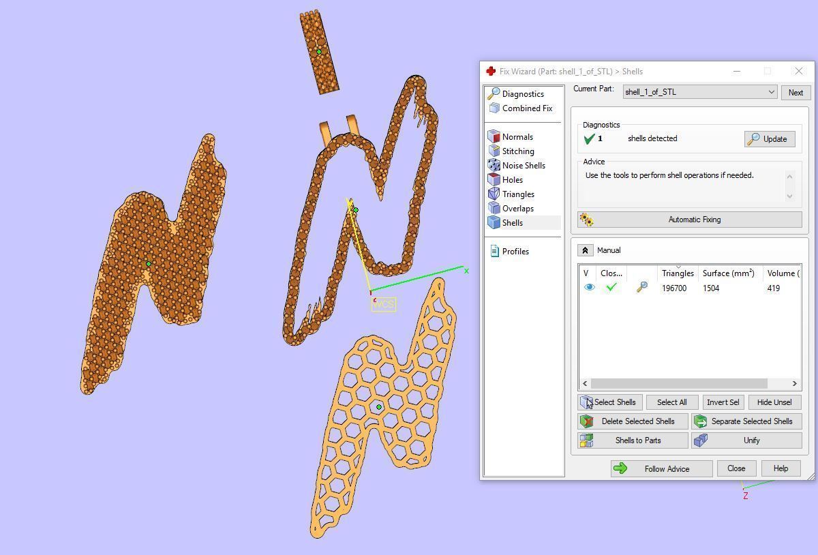The height and width of the screenshot is (555, 818).
Task: Go to the Normals fixing step
Action: (x=517, y=137)
